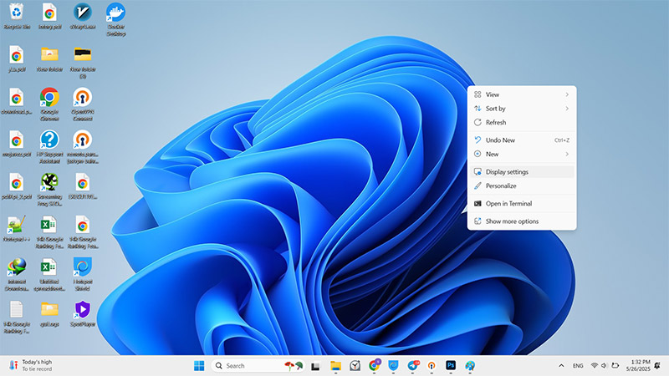The image size is (669, 376).
Task: Open Paint from the taskbar
Action: (470, 366)
